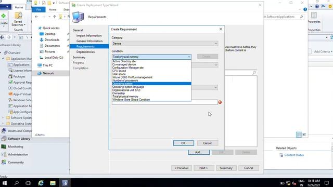The width and height of the screenshot is (333, 187).
Task: Open File Explorer from taskbar
Action: pyautogui.click(x=53, y=183)
